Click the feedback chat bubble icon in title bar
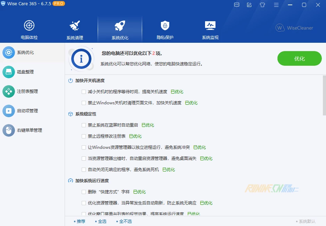This screenshot has width=326, height=226. [237, 5]
